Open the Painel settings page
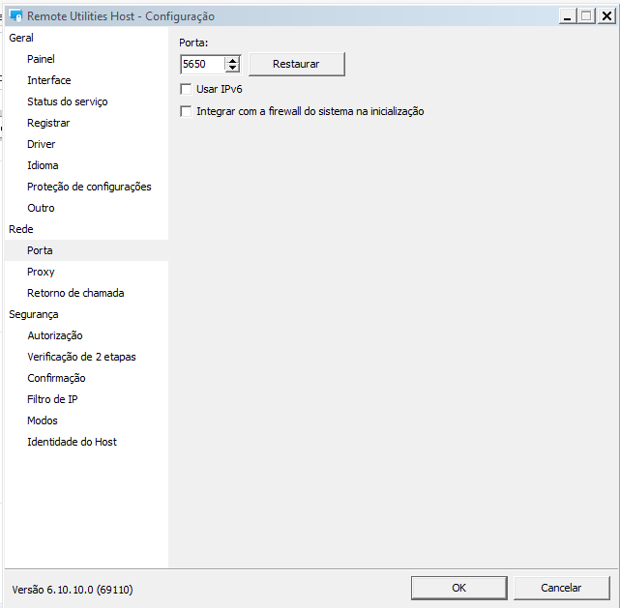Screen dimensions: 620x608 click(41, 59)
